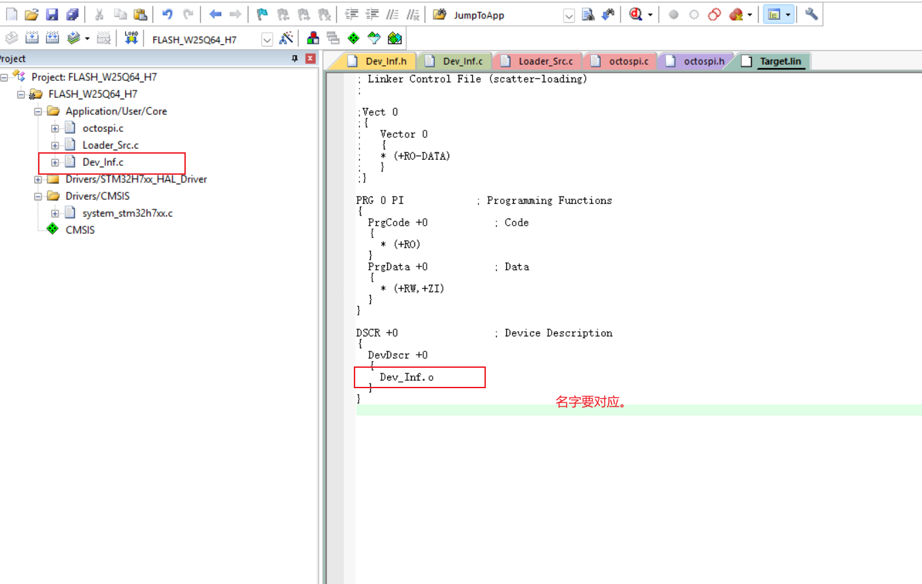Screen dimensions: 922x584
Task: Enable or disable breakpoint with the hollow circle
Action: pos(694,14)
